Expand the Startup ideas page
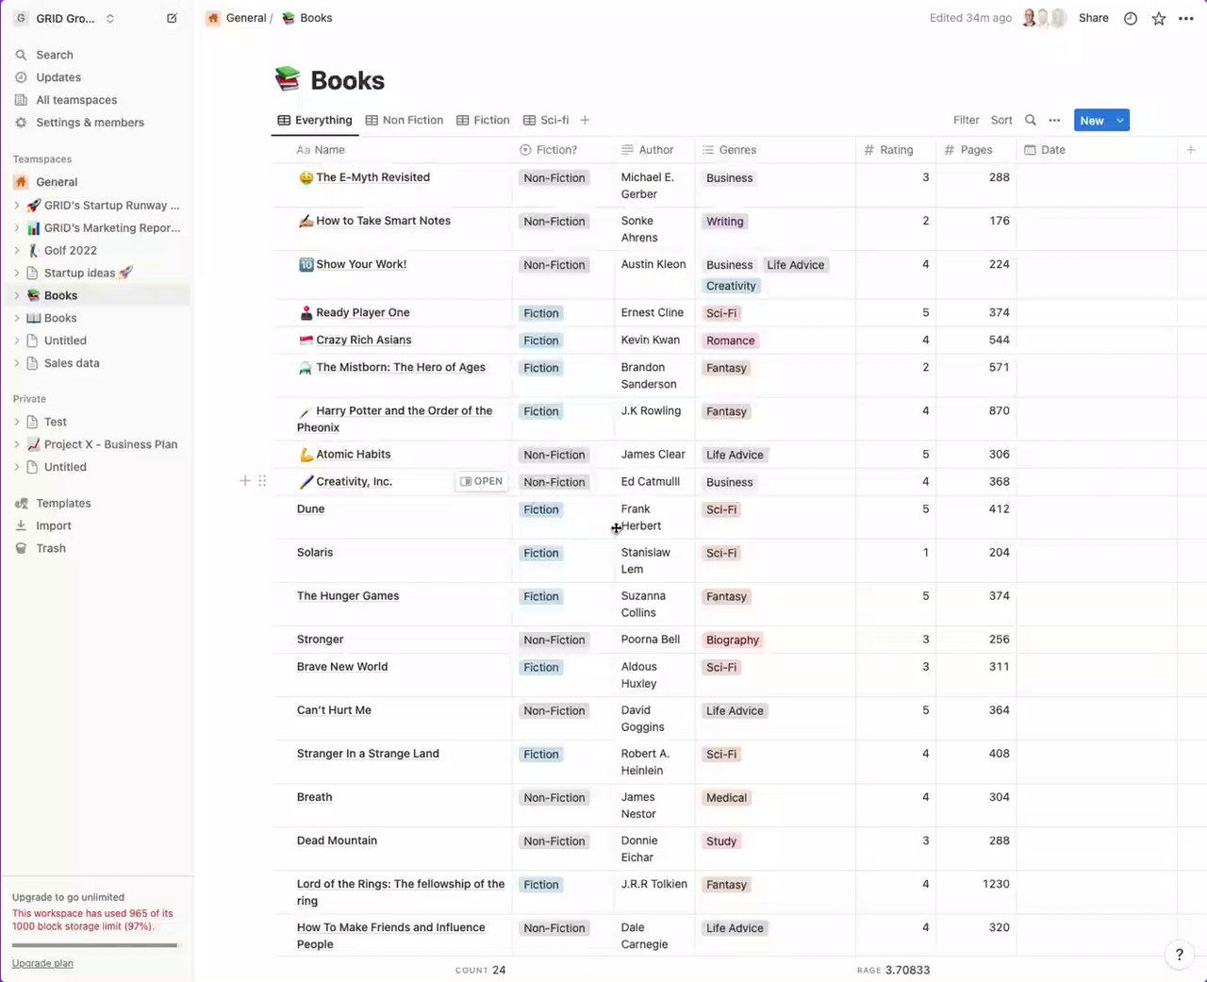 click(x=17, y=273)
